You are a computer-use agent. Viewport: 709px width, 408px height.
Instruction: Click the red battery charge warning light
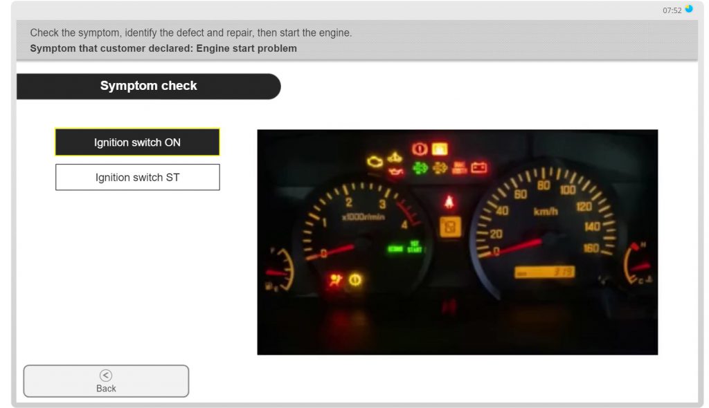pos(479,167)
